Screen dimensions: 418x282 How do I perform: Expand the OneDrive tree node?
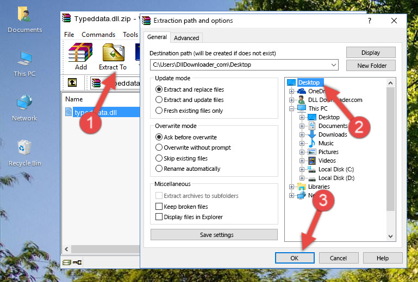coord(292,91)
